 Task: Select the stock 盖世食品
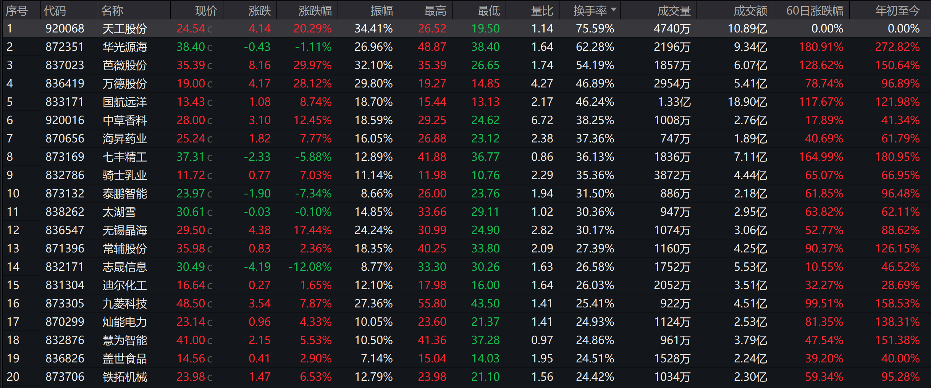tap(125, 359)
